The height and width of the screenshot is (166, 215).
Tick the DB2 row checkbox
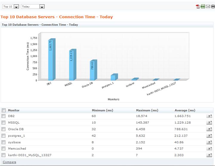pyautogui.click(x=3, y=116)
